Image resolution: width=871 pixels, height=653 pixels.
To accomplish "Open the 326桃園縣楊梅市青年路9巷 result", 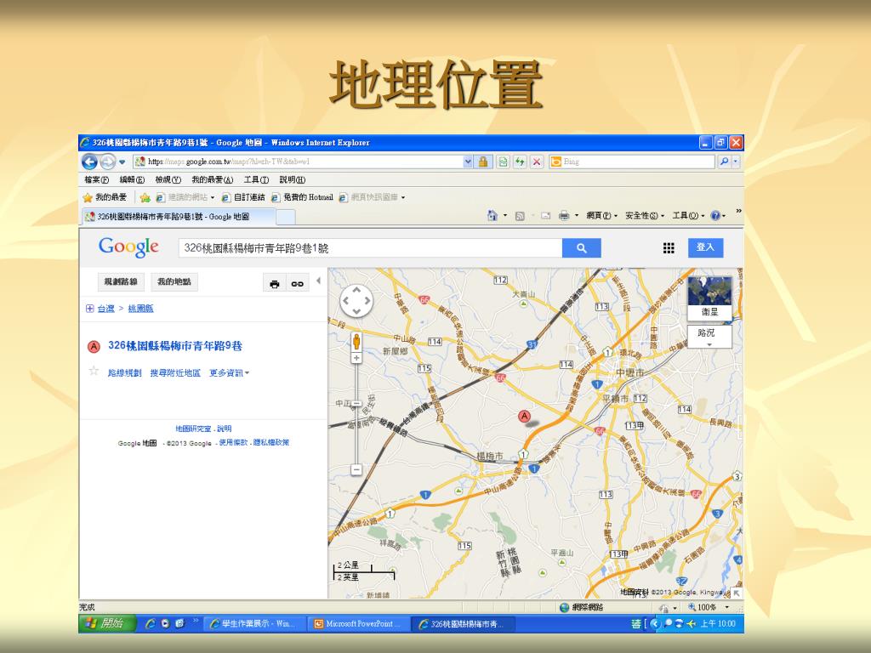I will point(175,345).
